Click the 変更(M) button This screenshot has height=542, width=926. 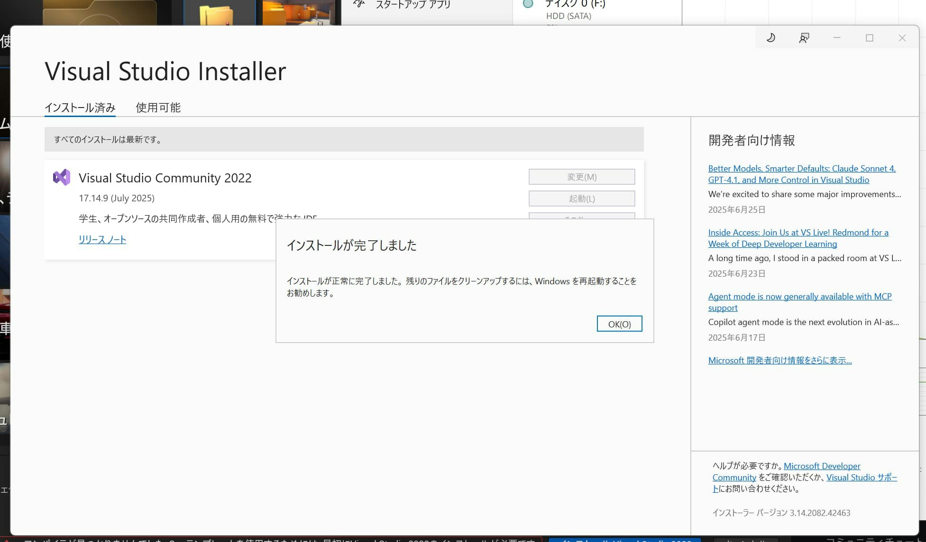pyautogui.click(x=581, y=176)
